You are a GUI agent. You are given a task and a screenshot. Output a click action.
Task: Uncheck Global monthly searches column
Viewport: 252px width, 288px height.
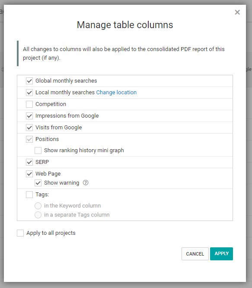(x=29, y=81)
